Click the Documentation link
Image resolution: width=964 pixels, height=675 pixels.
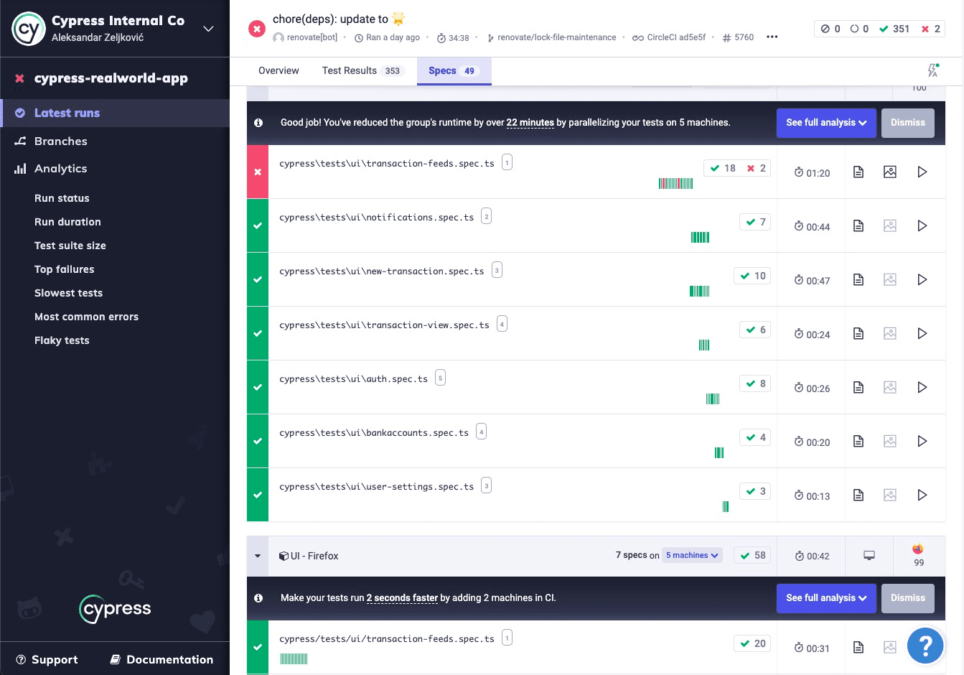(x=162, y=659)
